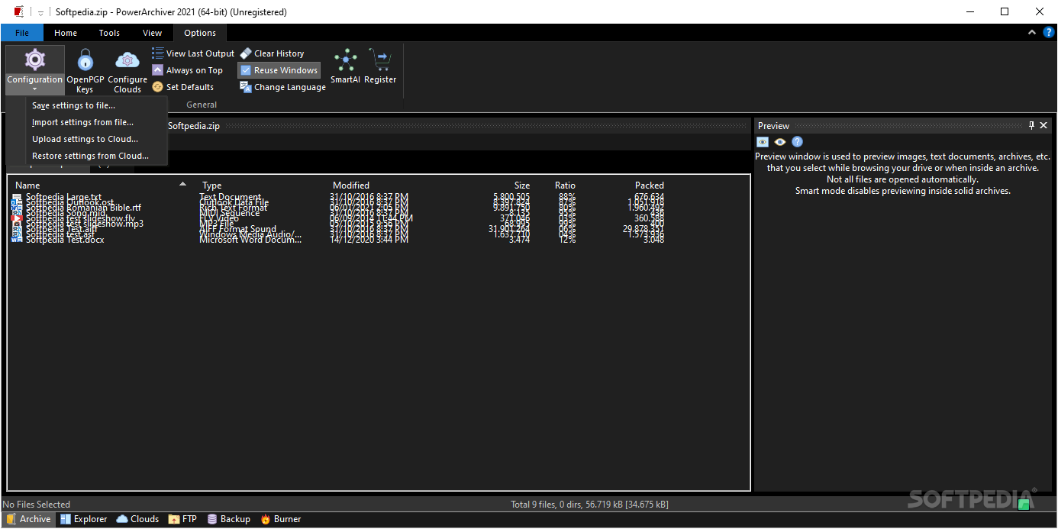
Task: Open the Backup view at bottom
Action: 228,519
